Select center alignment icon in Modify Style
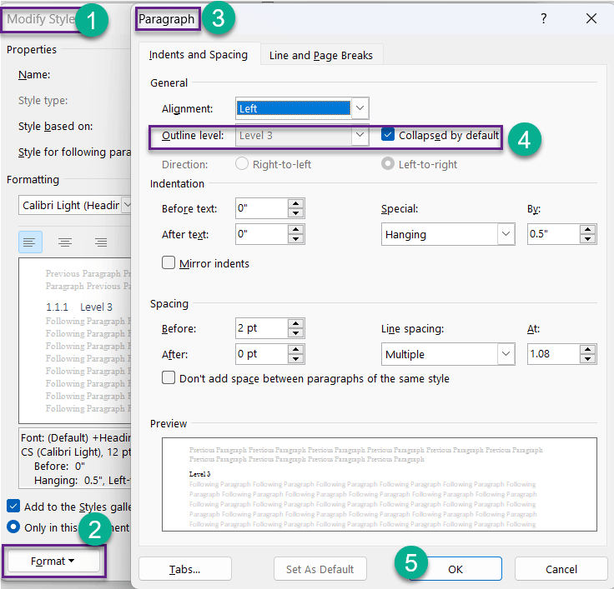The width and height of the screenshot is (614, 589). (x=65, y=242)
